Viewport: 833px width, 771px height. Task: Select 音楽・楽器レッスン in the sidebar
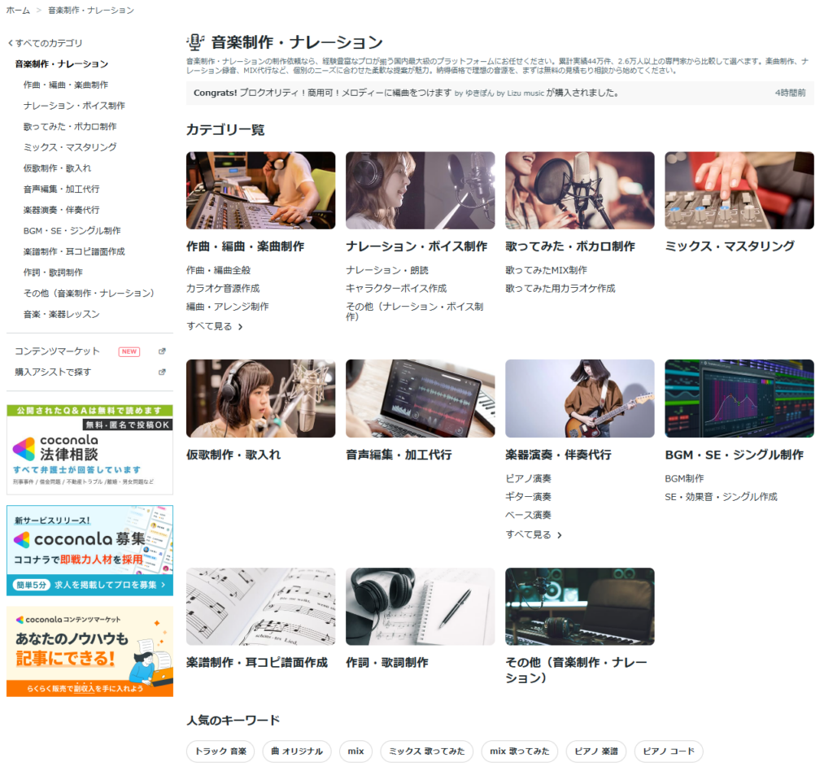61,314
